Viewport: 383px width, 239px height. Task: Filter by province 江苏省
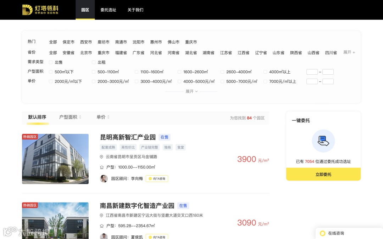coord(226,53)
